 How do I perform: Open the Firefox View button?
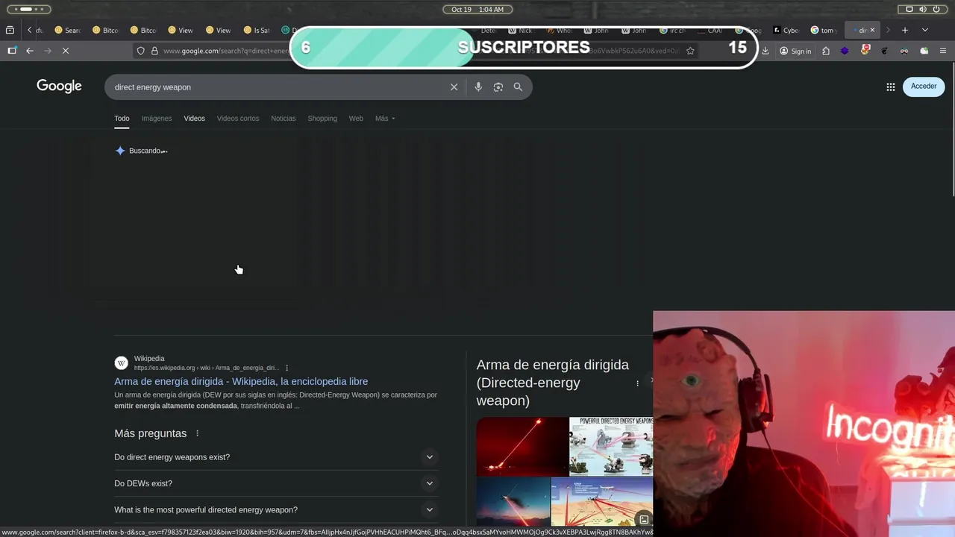pyautogui.click(x=10, y=31)
